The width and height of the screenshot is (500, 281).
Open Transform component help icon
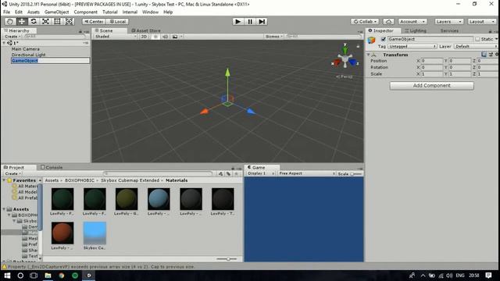[484, 55]
